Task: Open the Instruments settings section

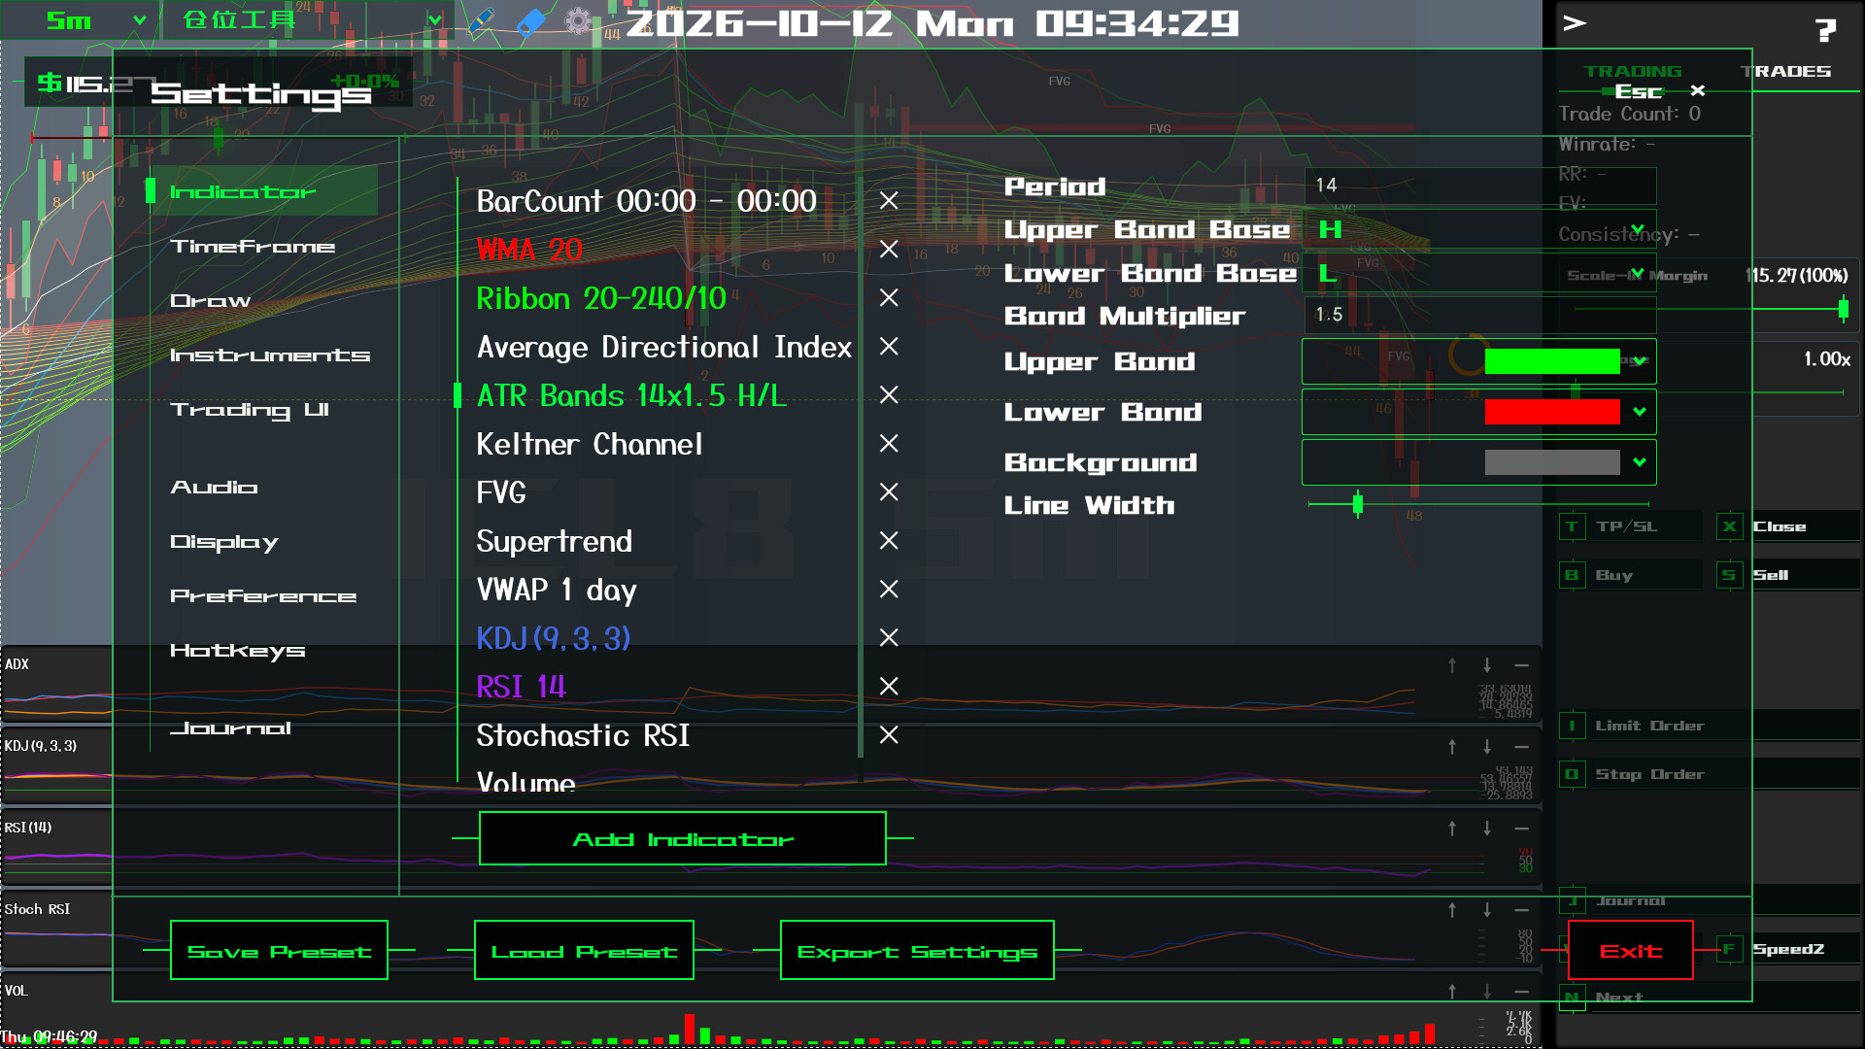Action: tap(270, 355)
